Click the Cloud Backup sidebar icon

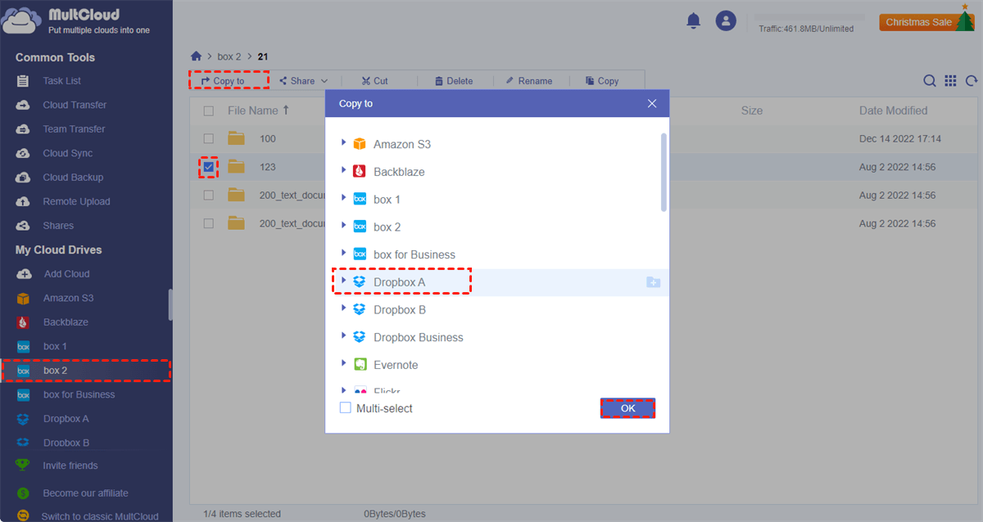coord(24,178)
